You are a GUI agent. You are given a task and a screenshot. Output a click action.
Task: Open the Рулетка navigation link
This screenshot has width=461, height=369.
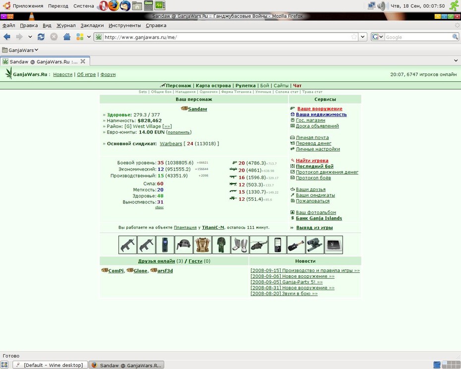tap(245, 86)
